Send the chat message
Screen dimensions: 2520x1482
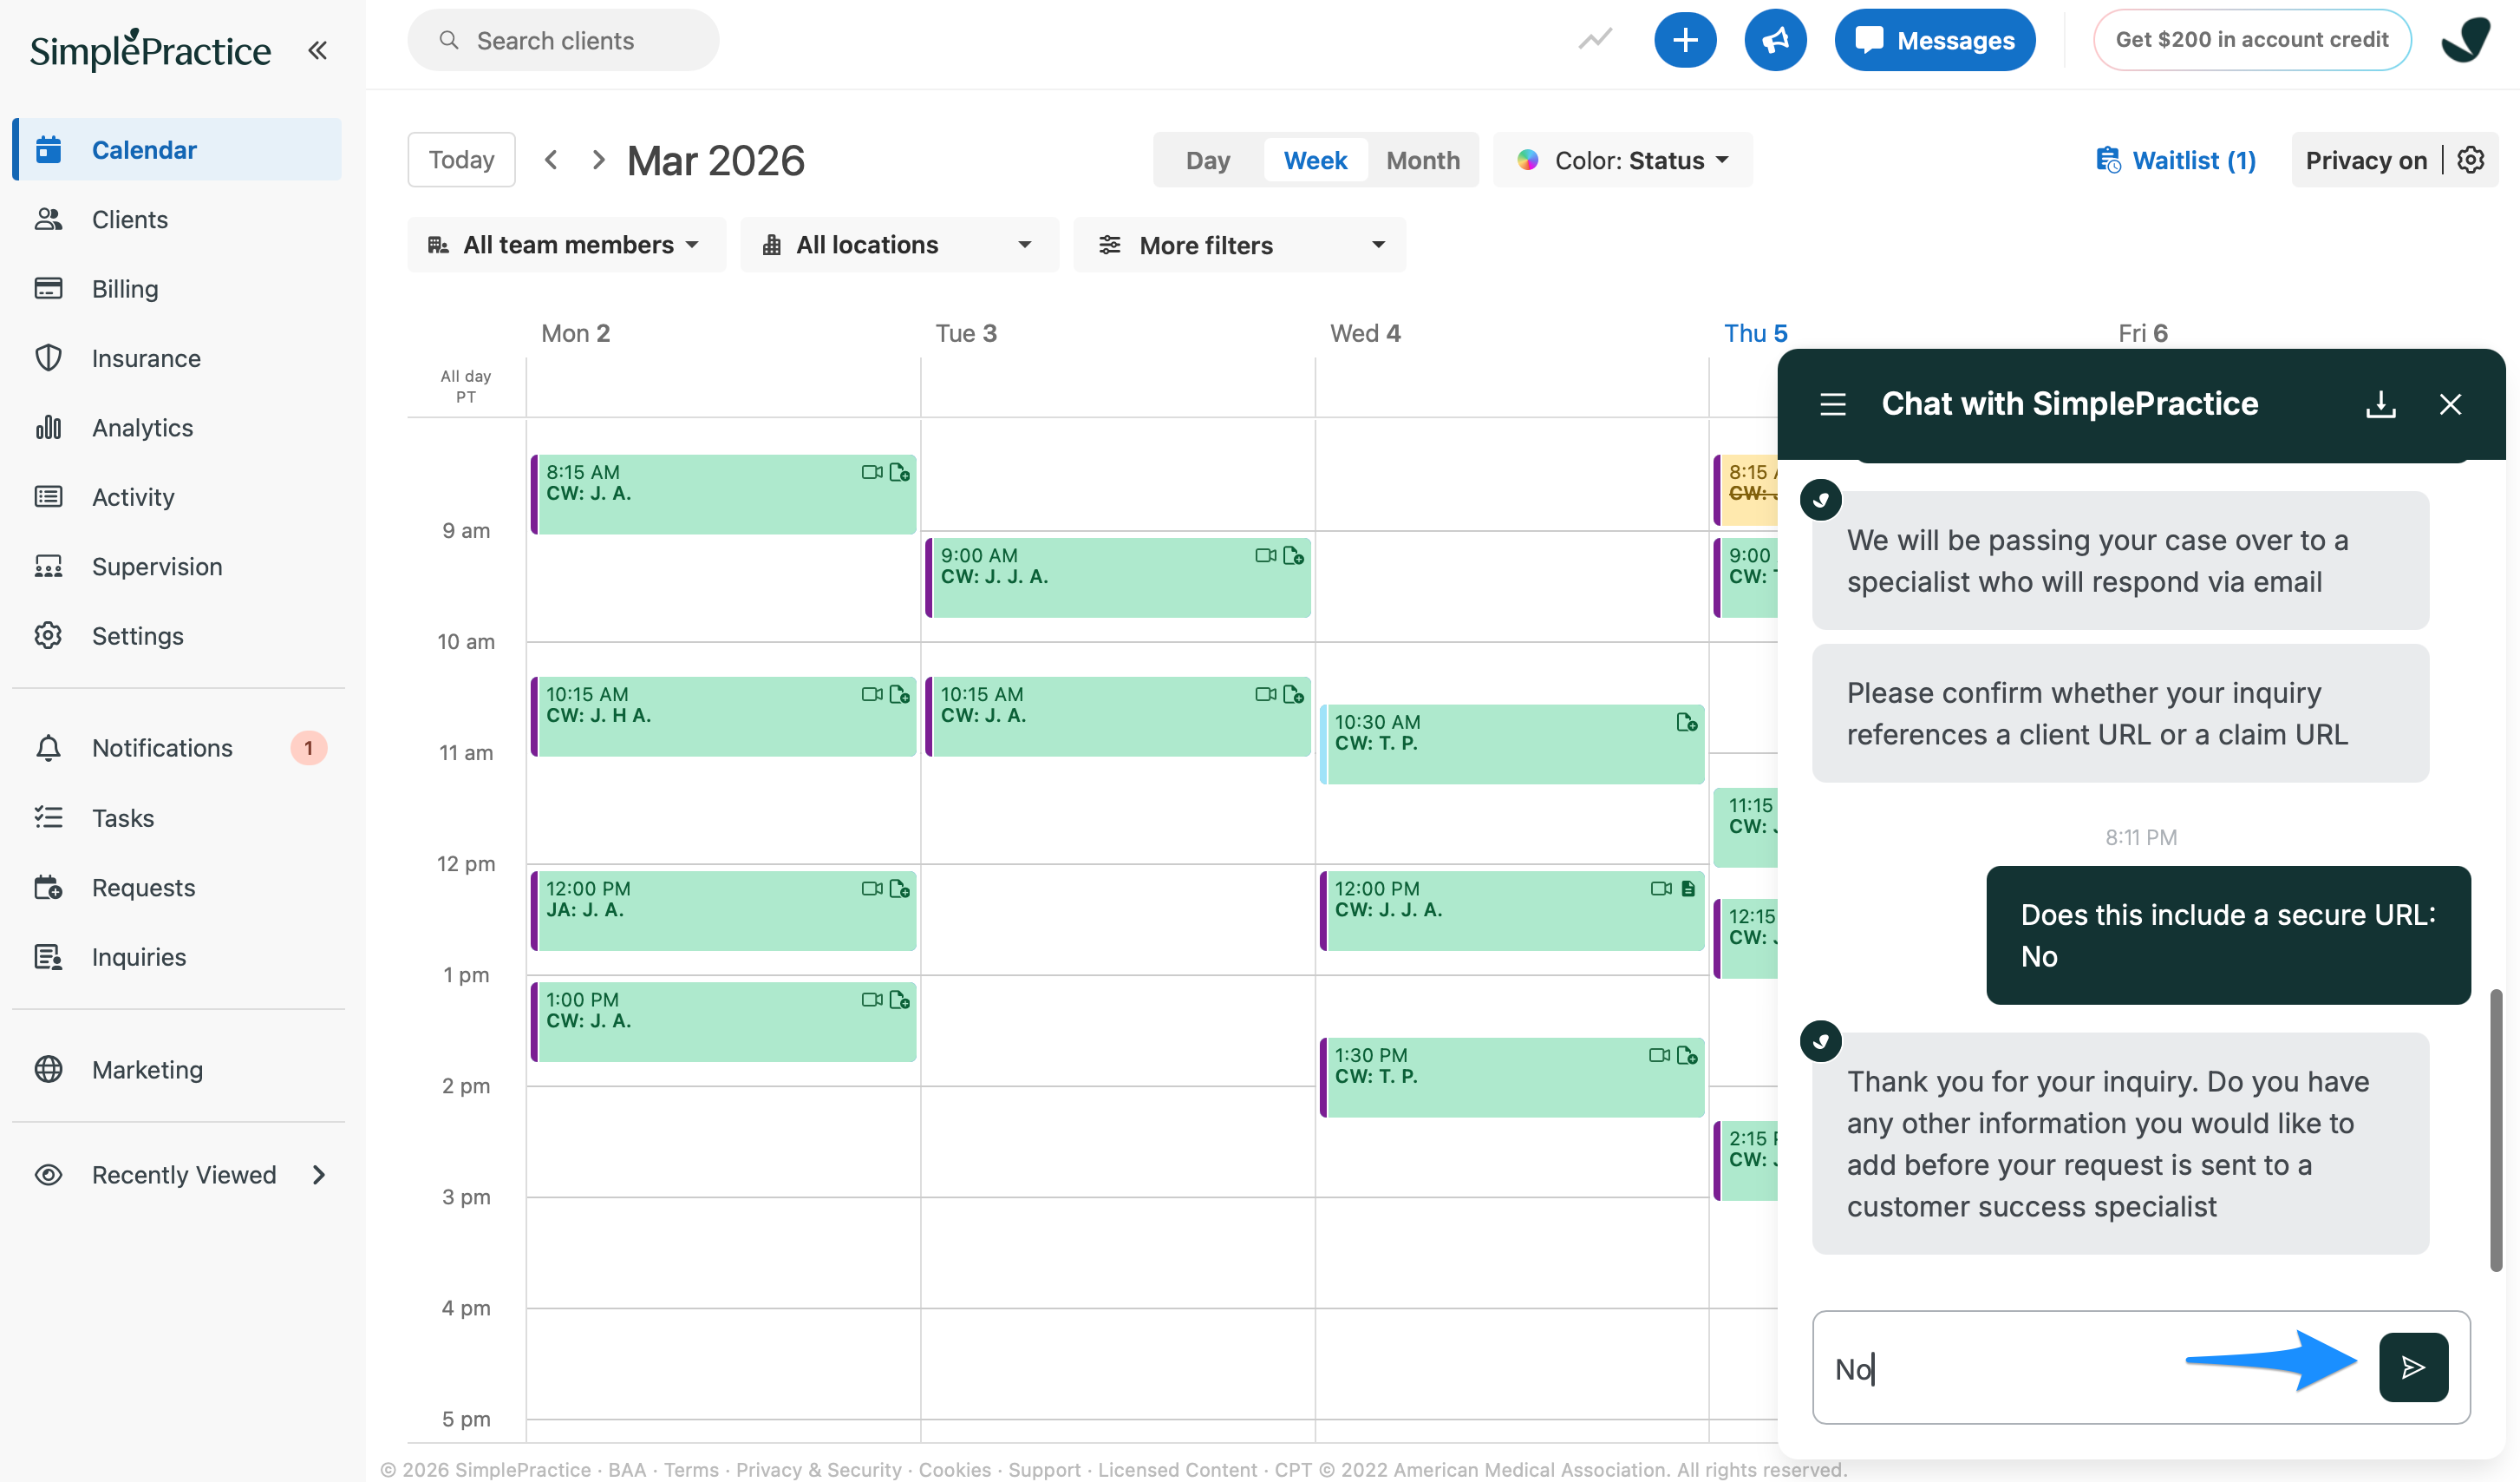click(2413, 1368)
